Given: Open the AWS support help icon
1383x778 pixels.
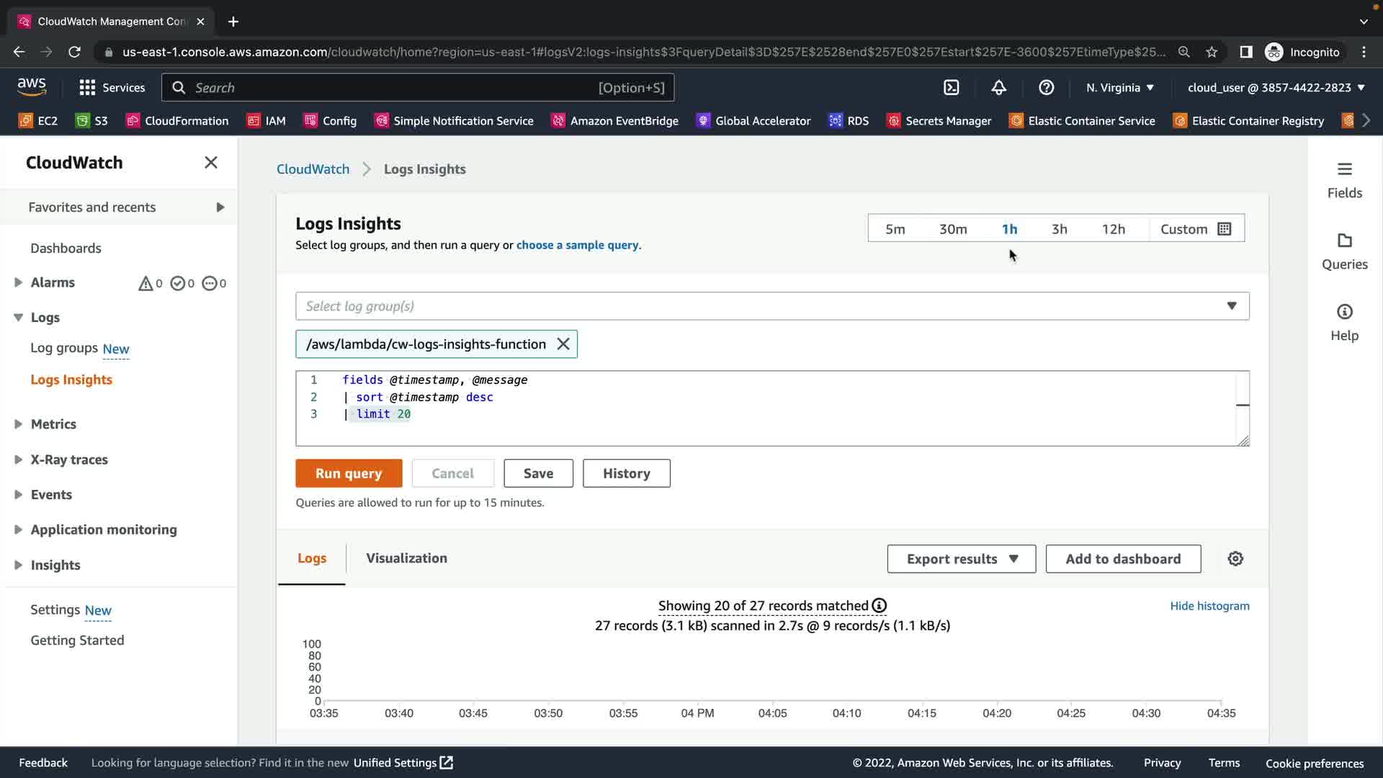Looking at the screenshot, I should (1046, 88).
